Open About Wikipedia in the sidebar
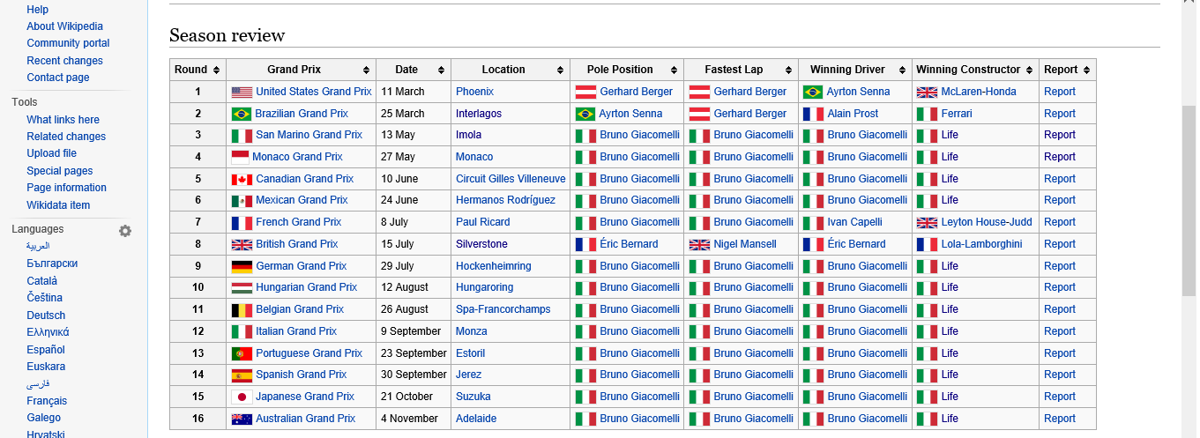 pos(64,26)
